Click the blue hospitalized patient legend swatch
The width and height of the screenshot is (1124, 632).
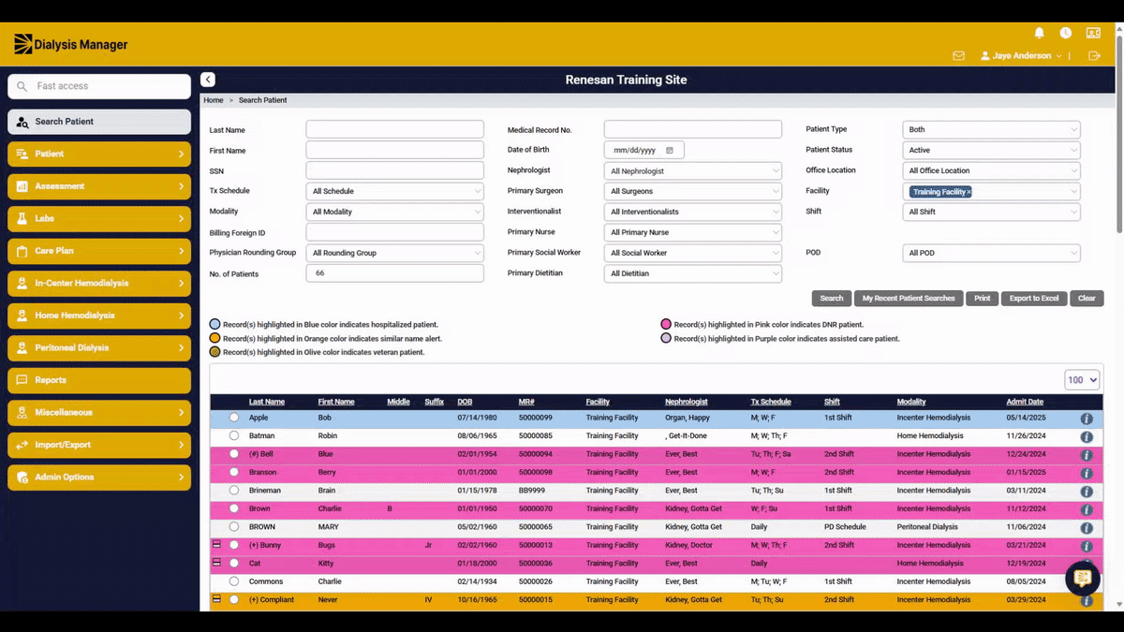coord(215,324)
